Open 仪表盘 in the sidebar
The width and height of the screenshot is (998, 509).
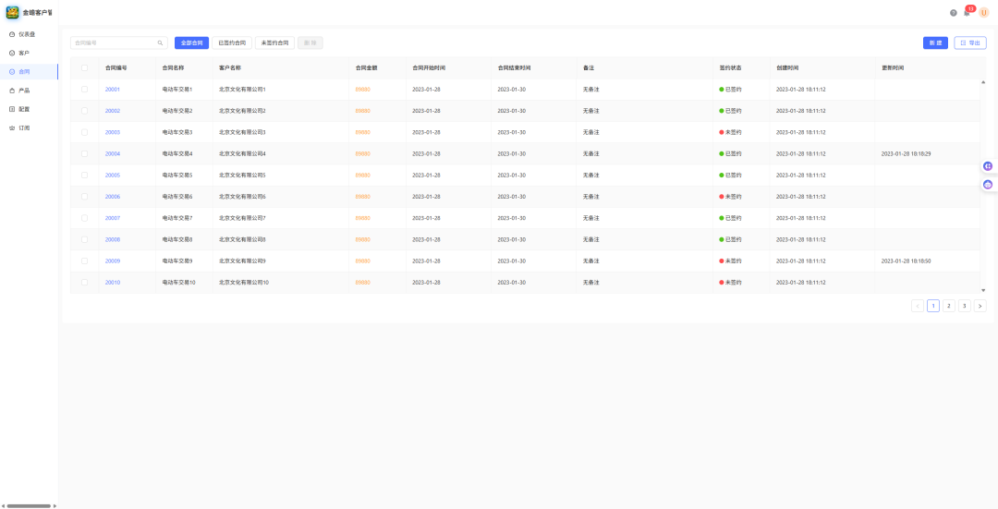(x=30, y=34)
